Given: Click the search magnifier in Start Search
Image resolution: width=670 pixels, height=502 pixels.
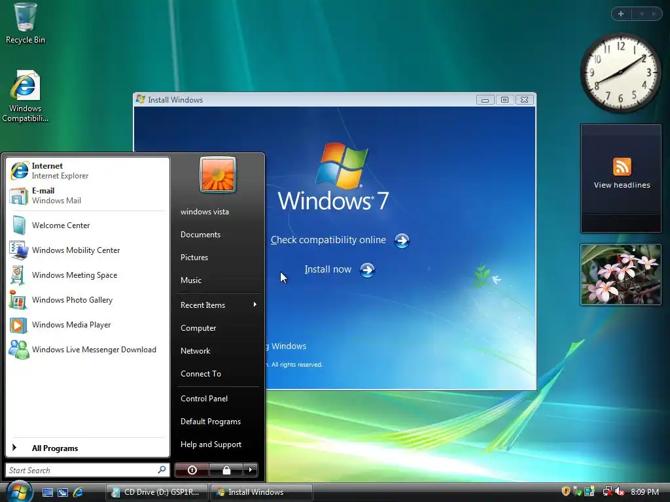Looking at the screenshot, I should point(162,470).
